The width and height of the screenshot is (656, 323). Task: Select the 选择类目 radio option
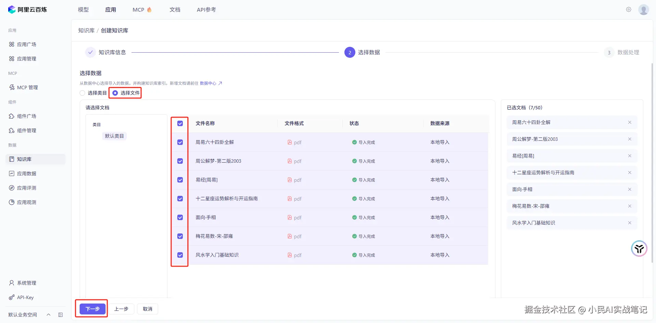point(82,93)
